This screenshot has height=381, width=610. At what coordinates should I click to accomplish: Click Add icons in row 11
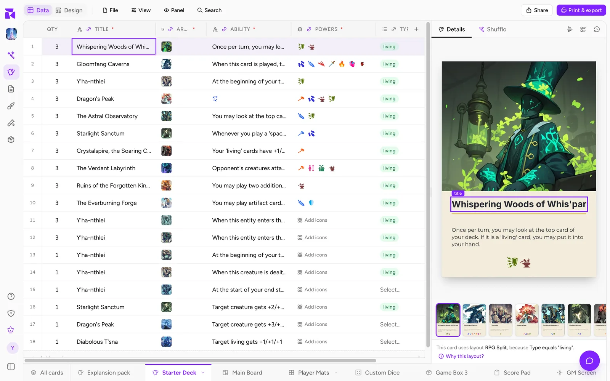coord(312,220)
